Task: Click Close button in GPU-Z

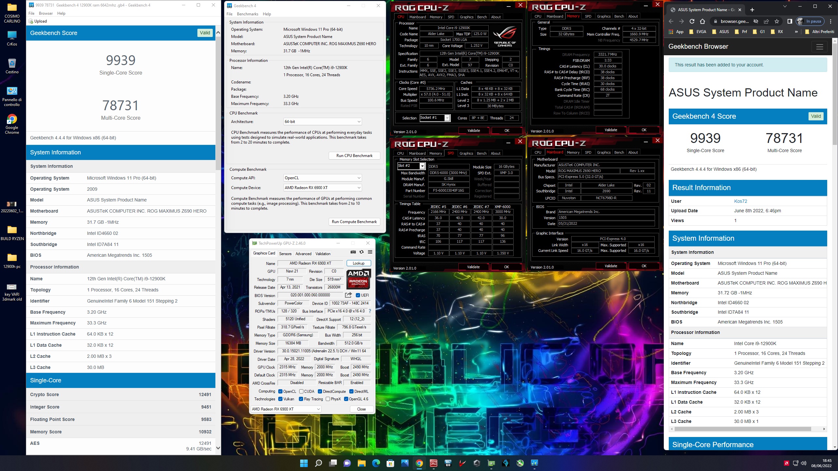Action: (x=361, y=409)
